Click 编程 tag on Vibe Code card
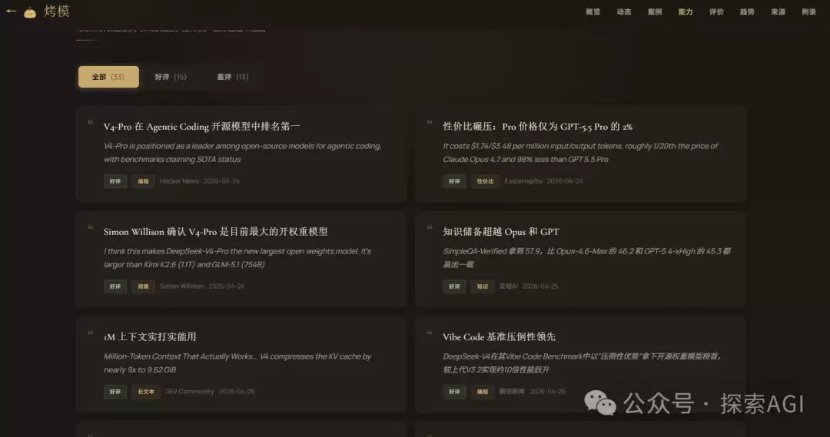This screenshot has width=830, height=437. pos(482,392)
